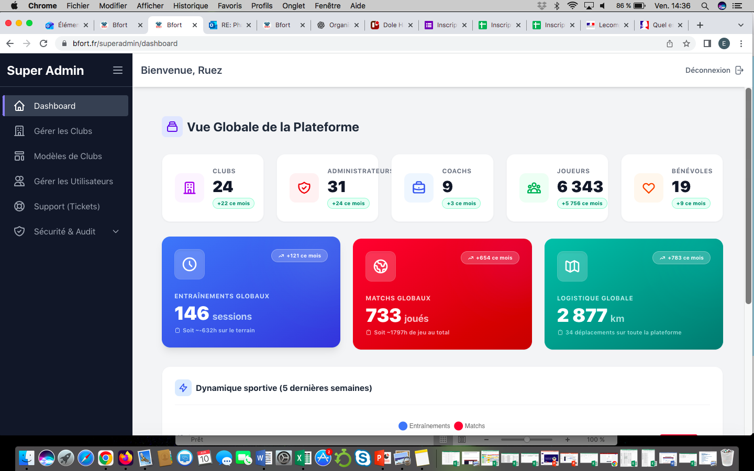This screenshot has width=754, height=471.
Task: Go to Support (Tickets) page
Action: 65,206
